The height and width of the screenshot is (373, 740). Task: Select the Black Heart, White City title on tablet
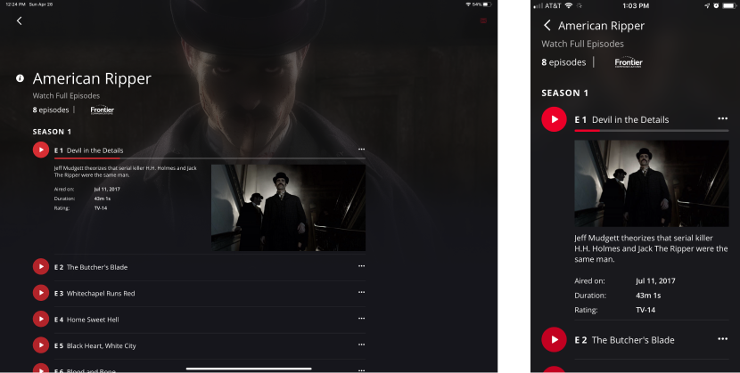[101, 345]
